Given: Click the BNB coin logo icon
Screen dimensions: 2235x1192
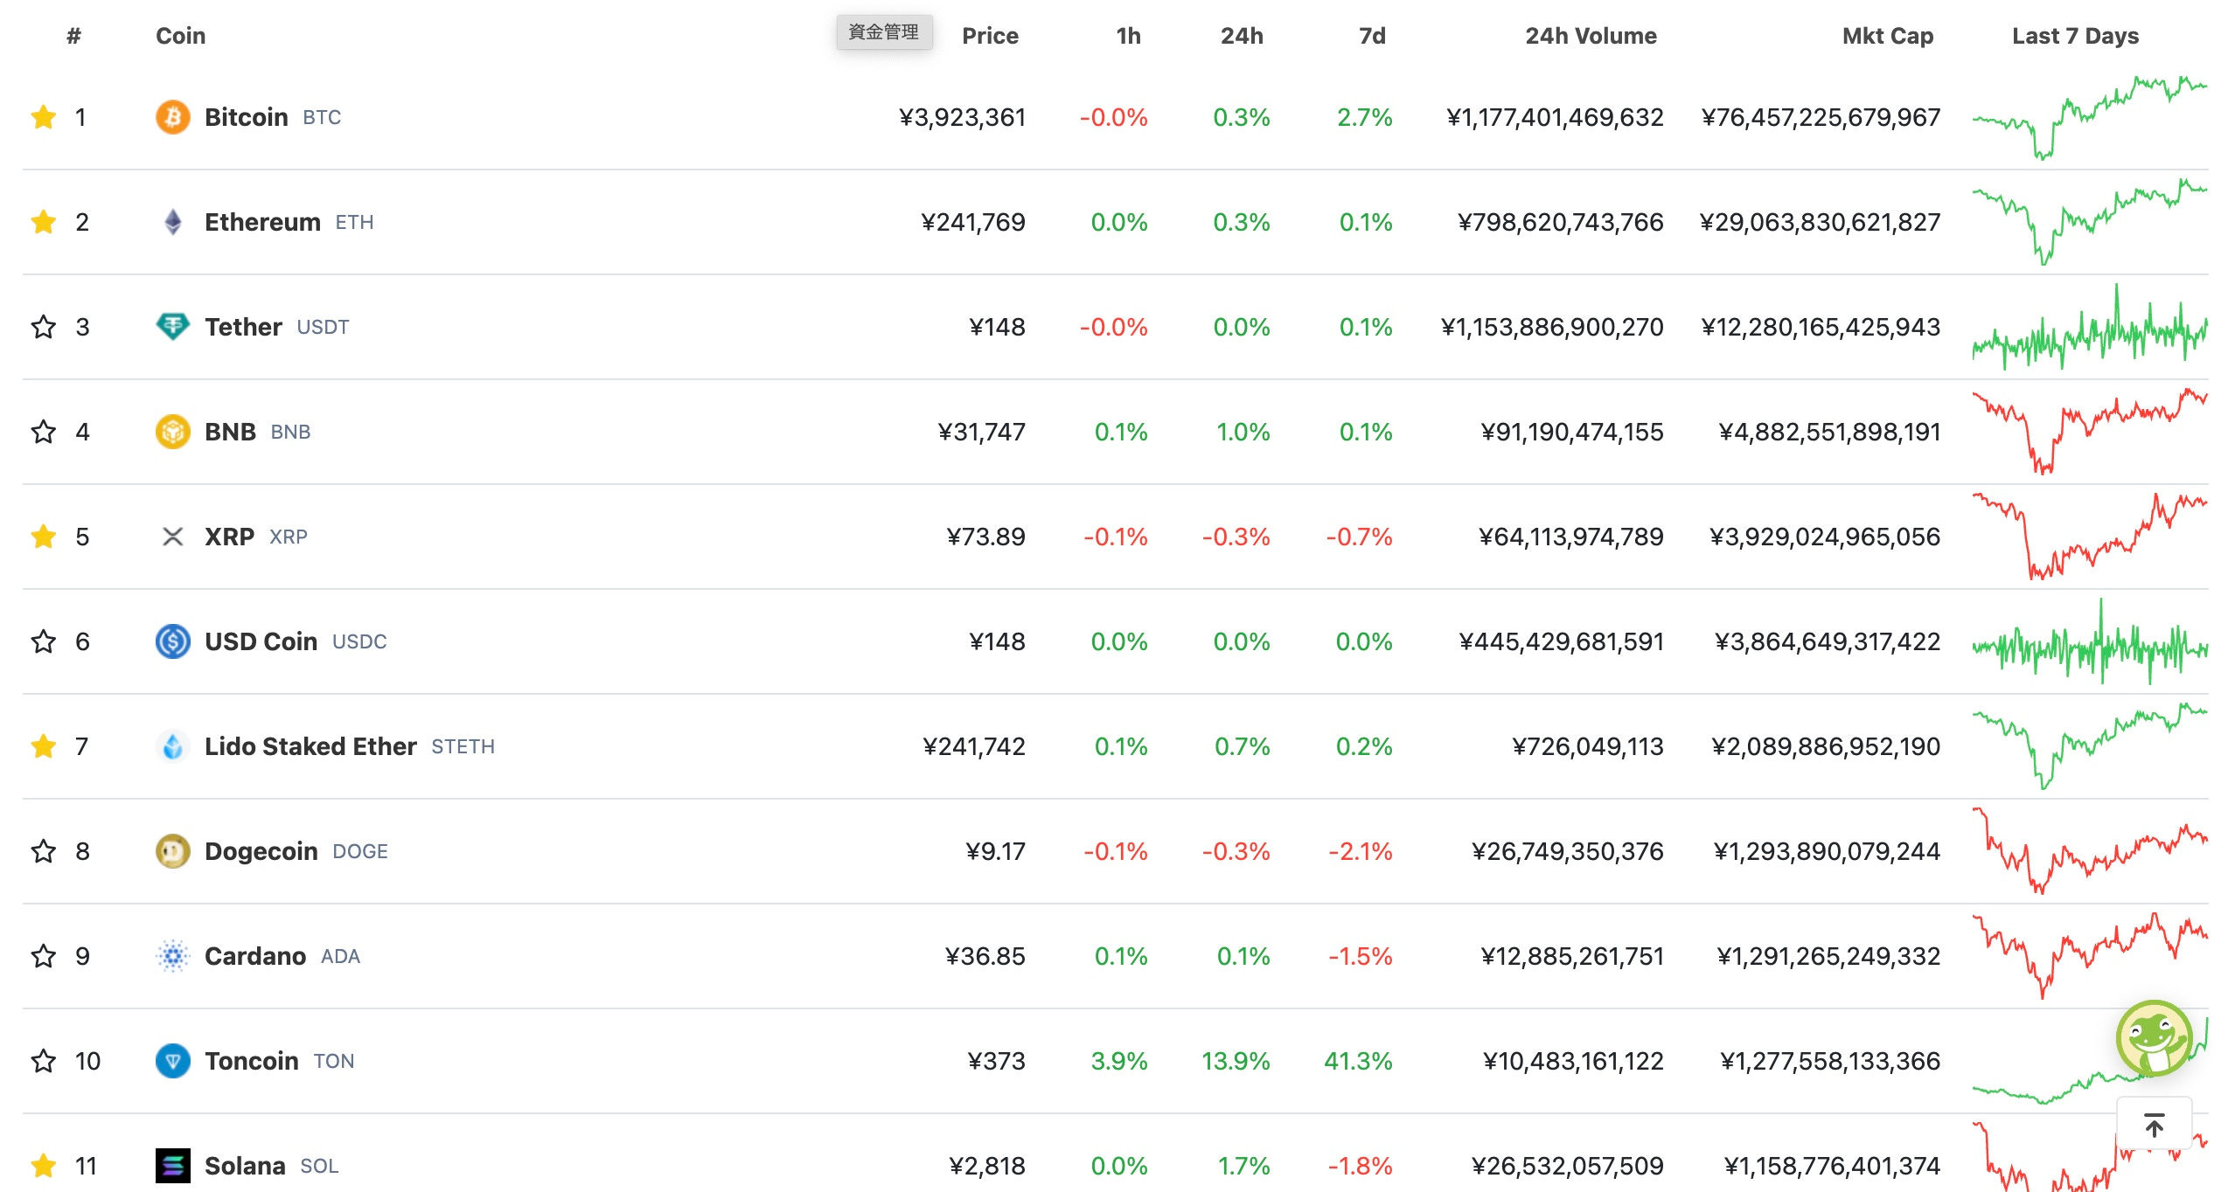Looking at the screenshot, I should tap(173, 432).
